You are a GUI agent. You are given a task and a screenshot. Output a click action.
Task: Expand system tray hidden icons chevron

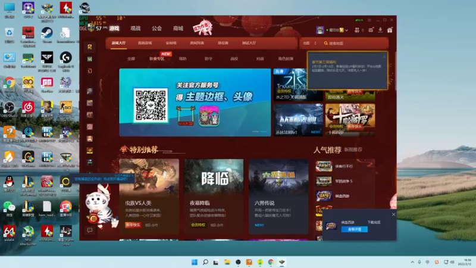(x=412, y=262)
